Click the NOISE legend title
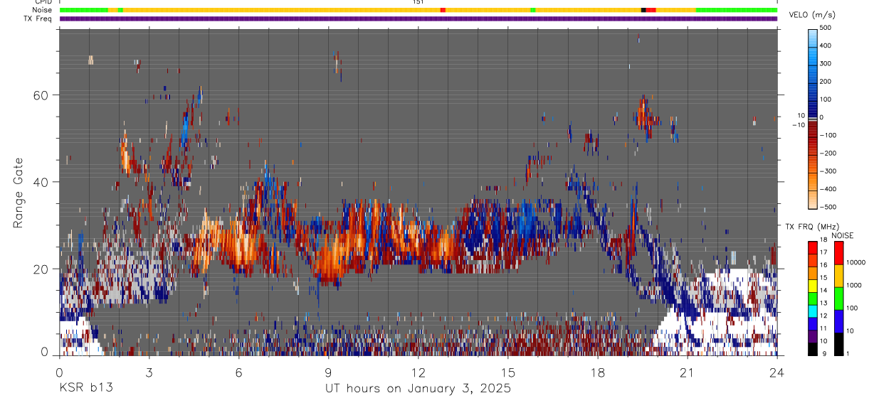This screenshot has width=874, height=403. point(842,235)
